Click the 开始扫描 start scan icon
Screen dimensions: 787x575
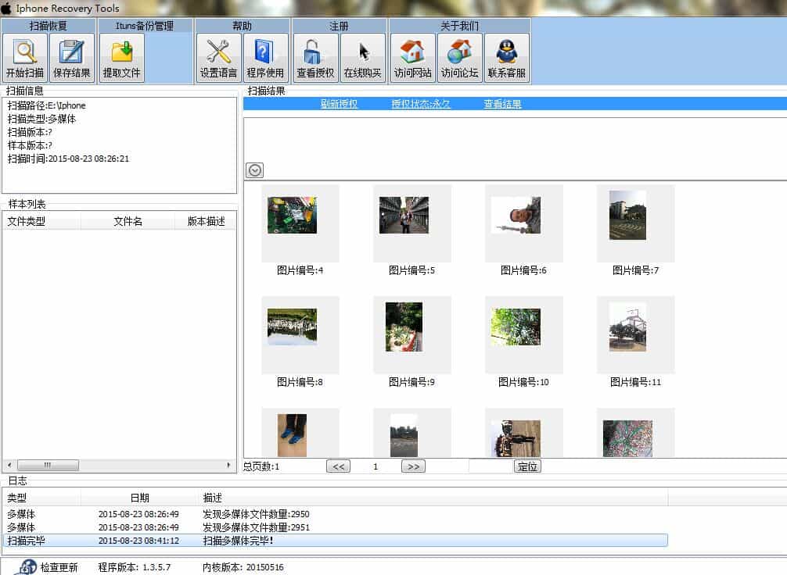point(24,57)
